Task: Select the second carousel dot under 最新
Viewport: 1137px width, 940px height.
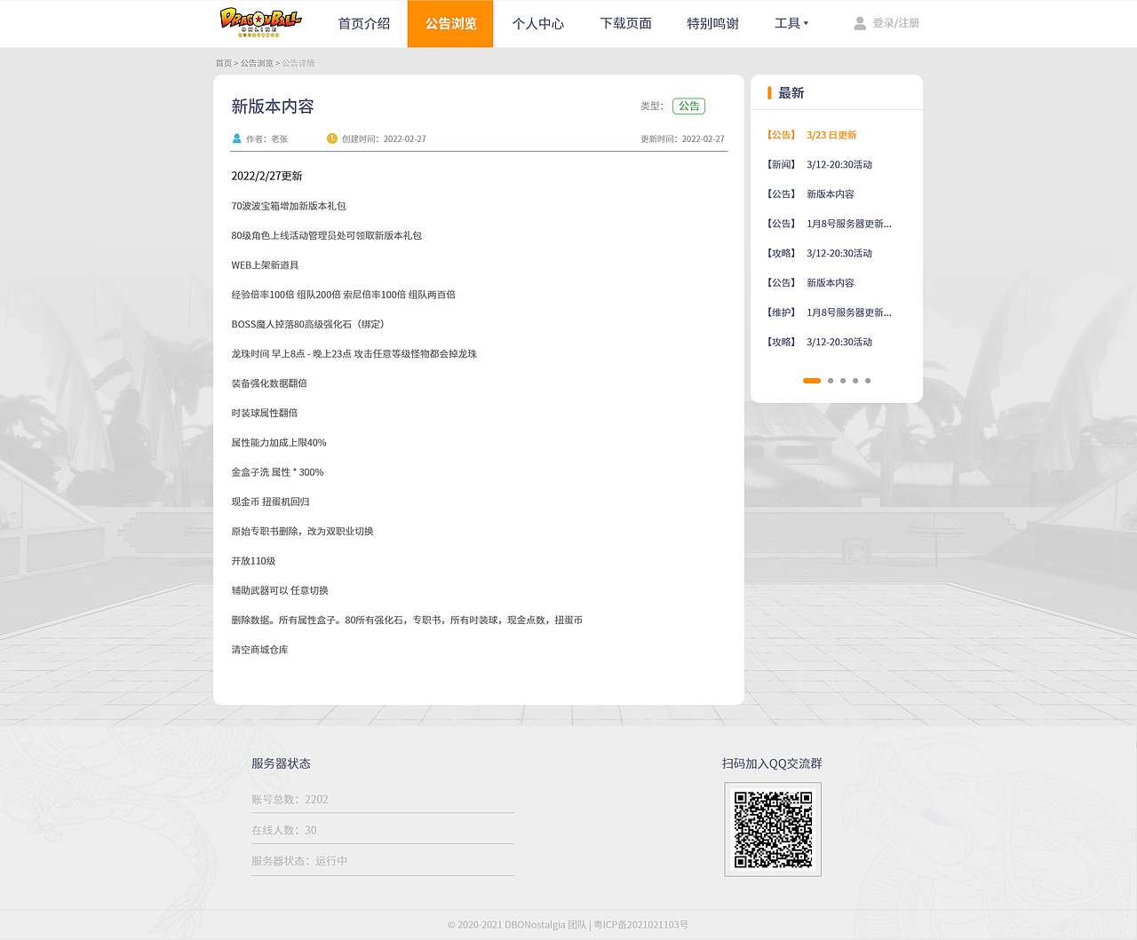Action: click(830, 380)
